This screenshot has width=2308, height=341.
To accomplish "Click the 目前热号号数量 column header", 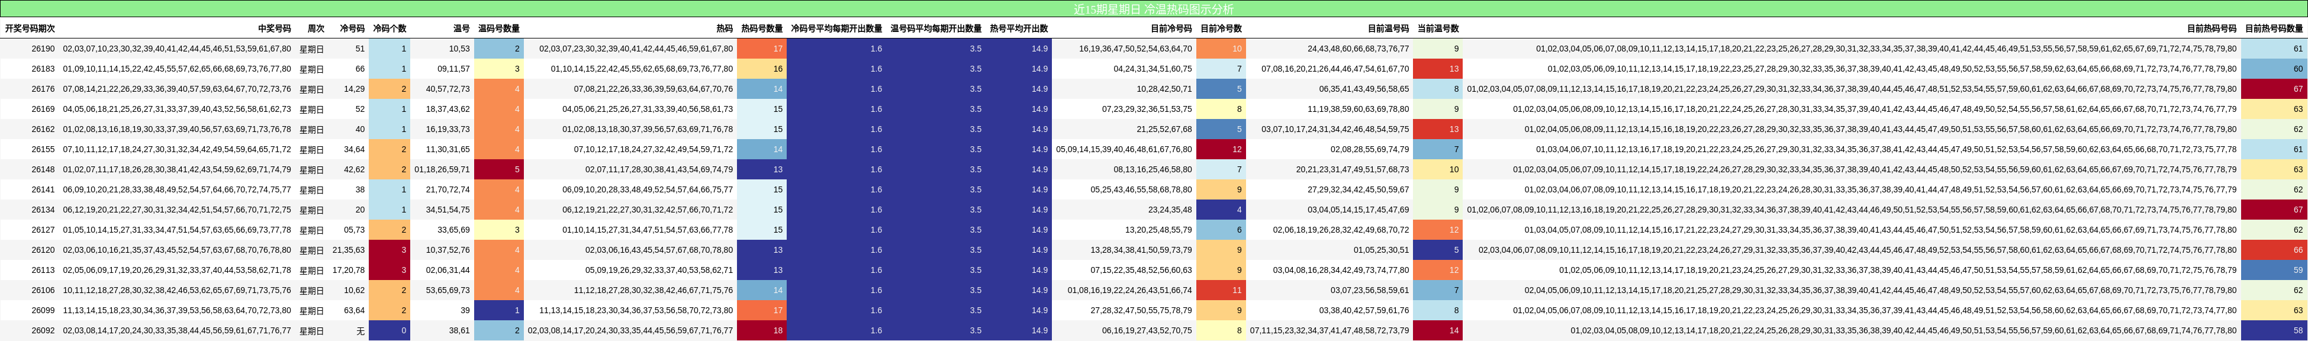I will [2274, 28].
